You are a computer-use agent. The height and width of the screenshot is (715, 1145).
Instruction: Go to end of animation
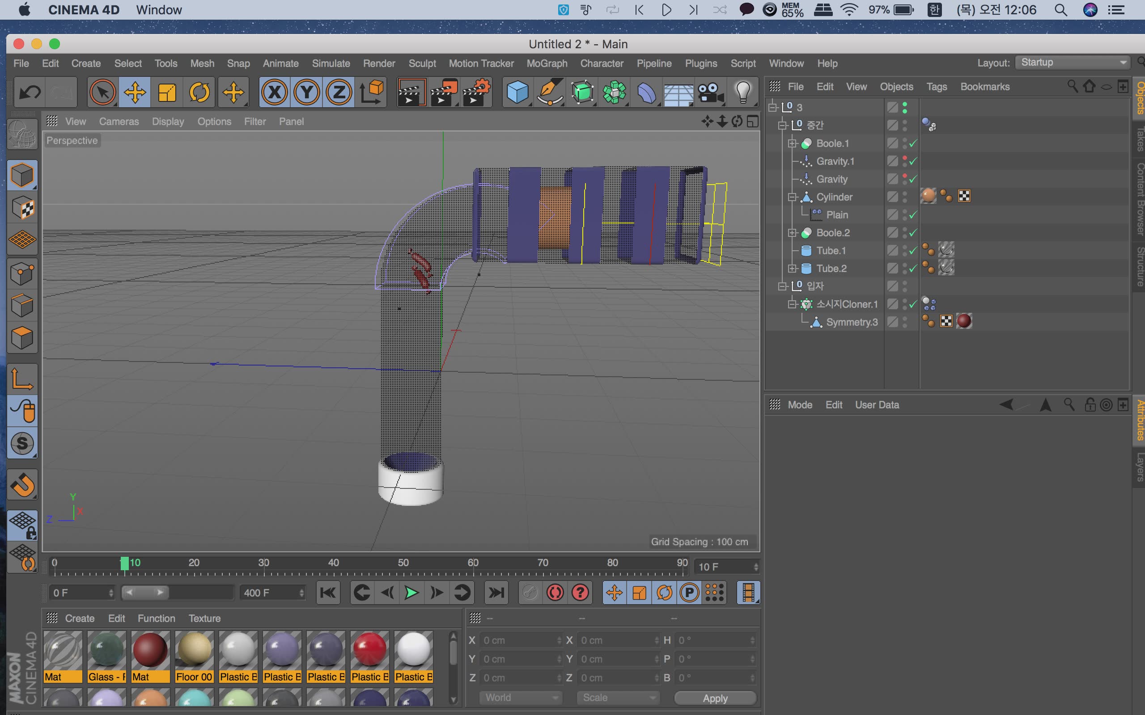[x=496, y=593]
